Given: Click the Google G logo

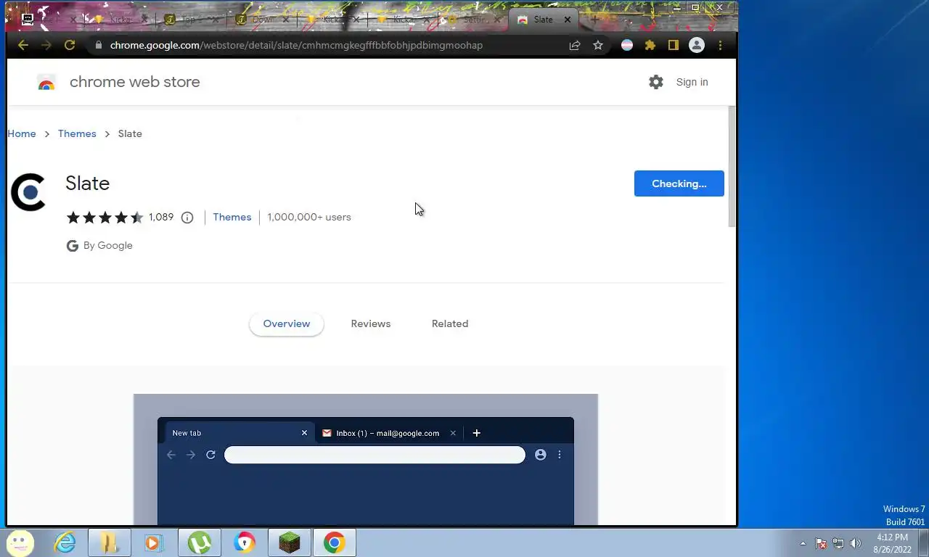Looking at the screenshot, I should click(73, 246).
